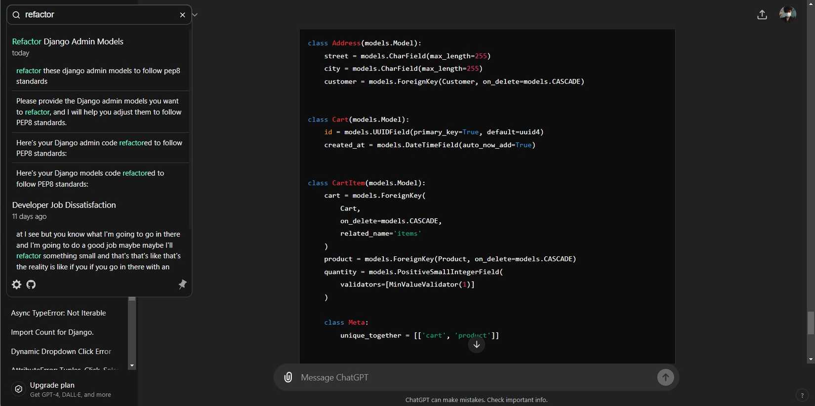Open search extension settings gear
The height and width of the screenshot is (406, 815).
17,284
